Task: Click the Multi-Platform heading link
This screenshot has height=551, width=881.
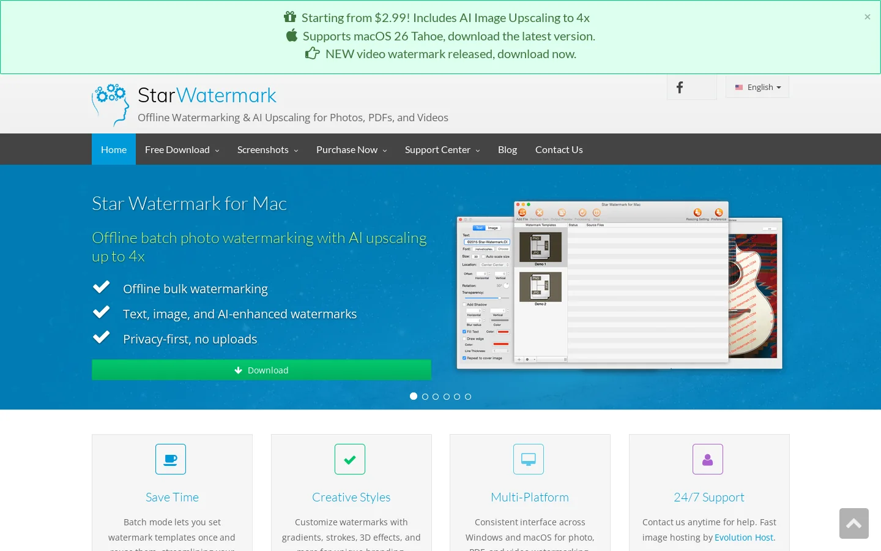Action: pos(530,497)
